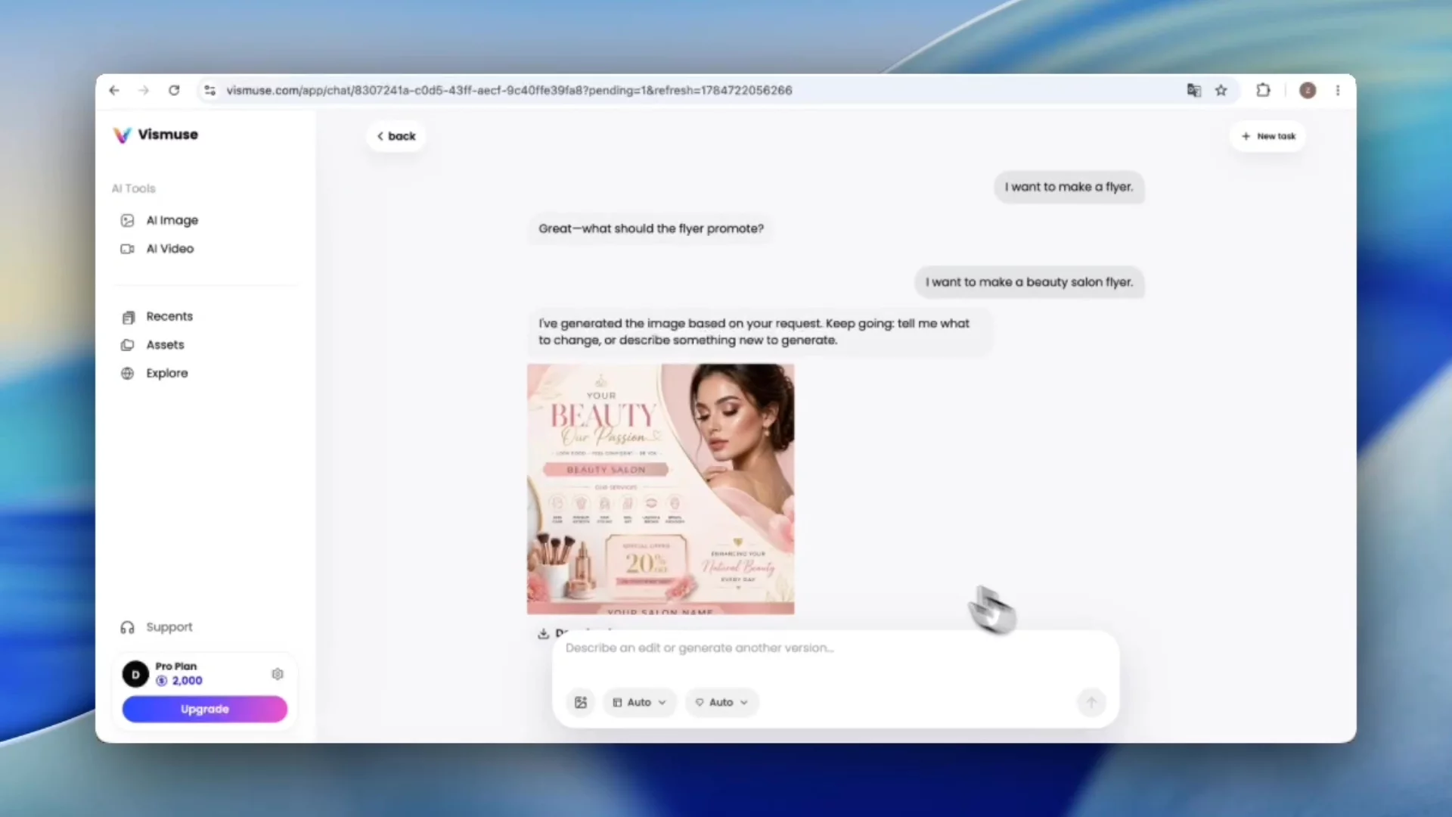The width and height of the screenshot is (1452, 817).
Task: Expand the aspect ratio Auto dropdown
Action: [x=640, y=703]
